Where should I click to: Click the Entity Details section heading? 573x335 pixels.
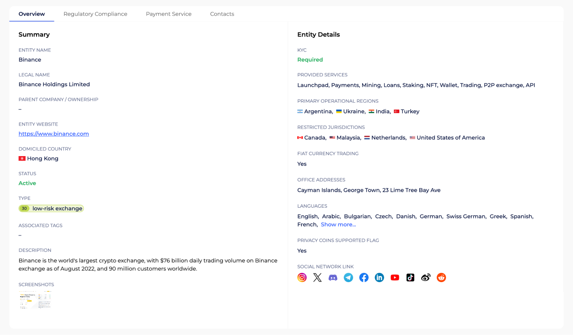pos(319,35)
